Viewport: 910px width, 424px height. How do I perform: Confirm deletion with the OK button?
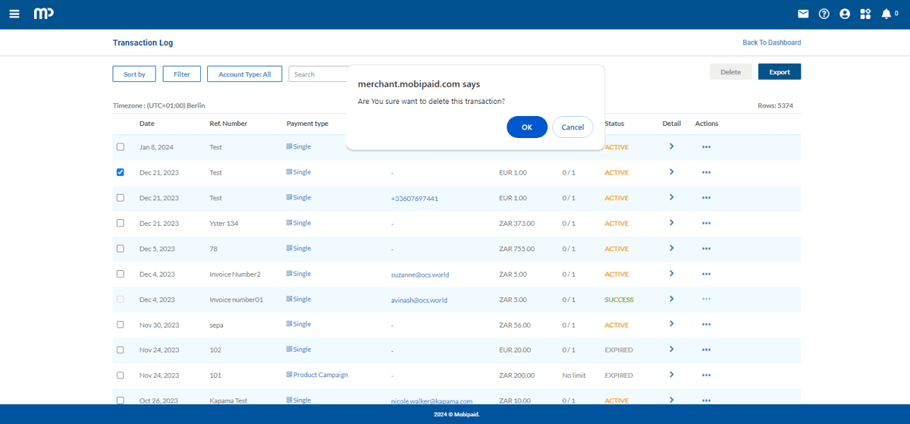click(x=526, y=127)
